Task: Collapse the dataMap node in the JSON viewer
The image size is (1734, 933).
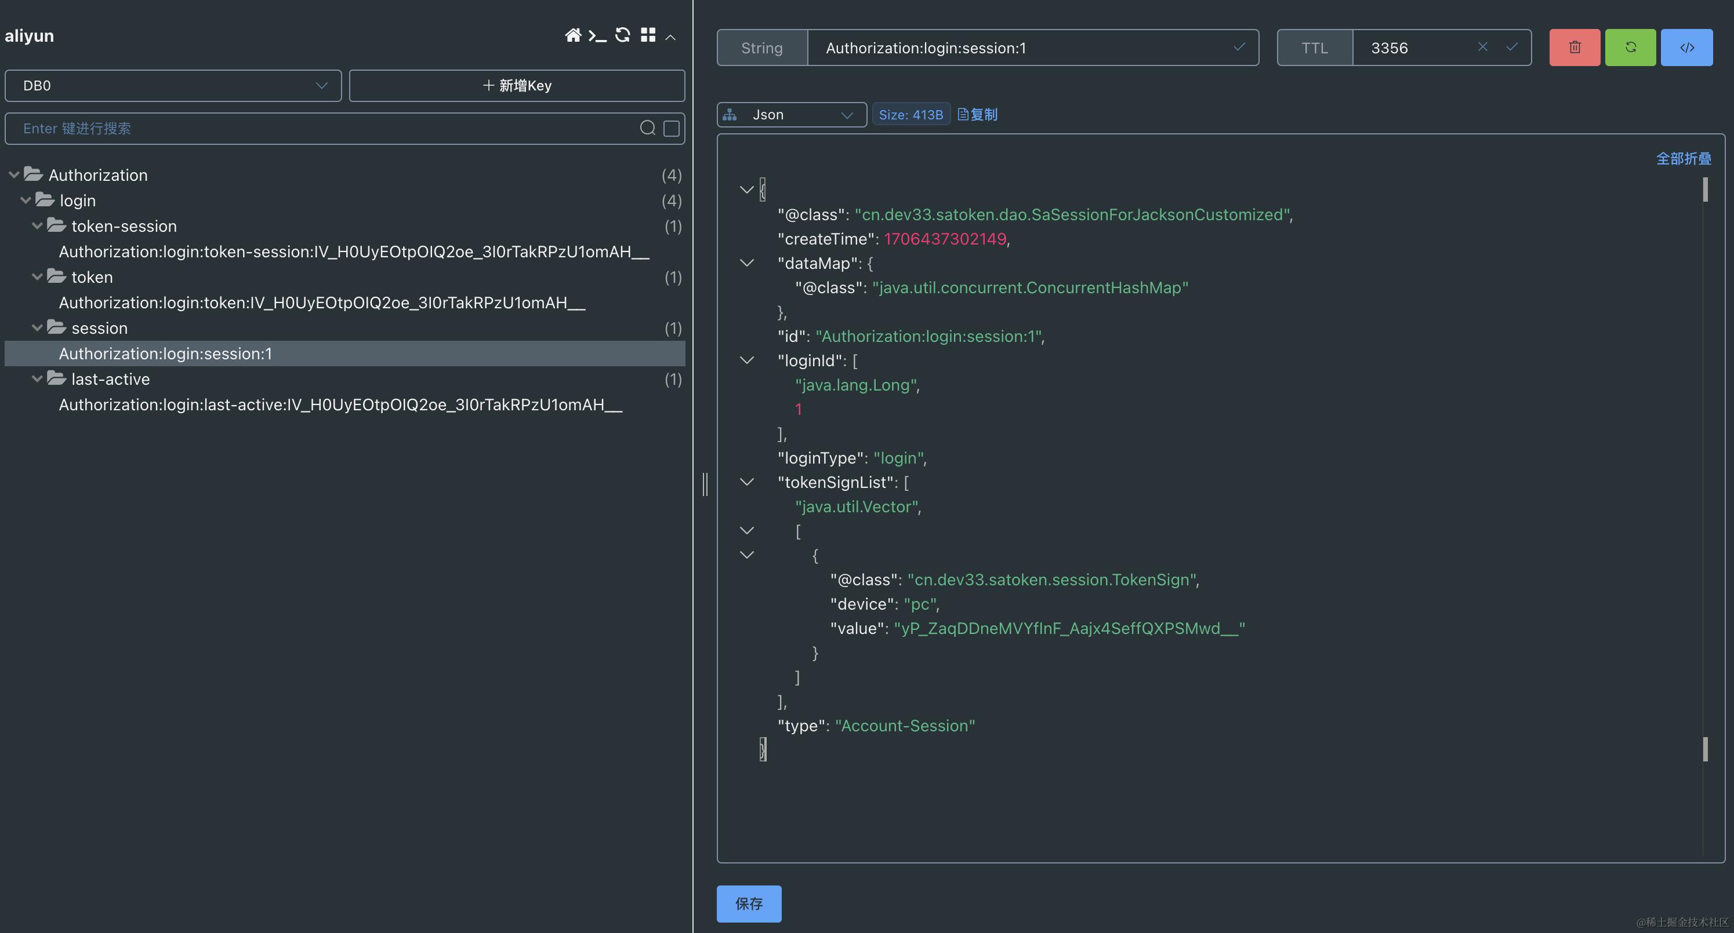Action: pyautogui.click(x=746, y=263)
